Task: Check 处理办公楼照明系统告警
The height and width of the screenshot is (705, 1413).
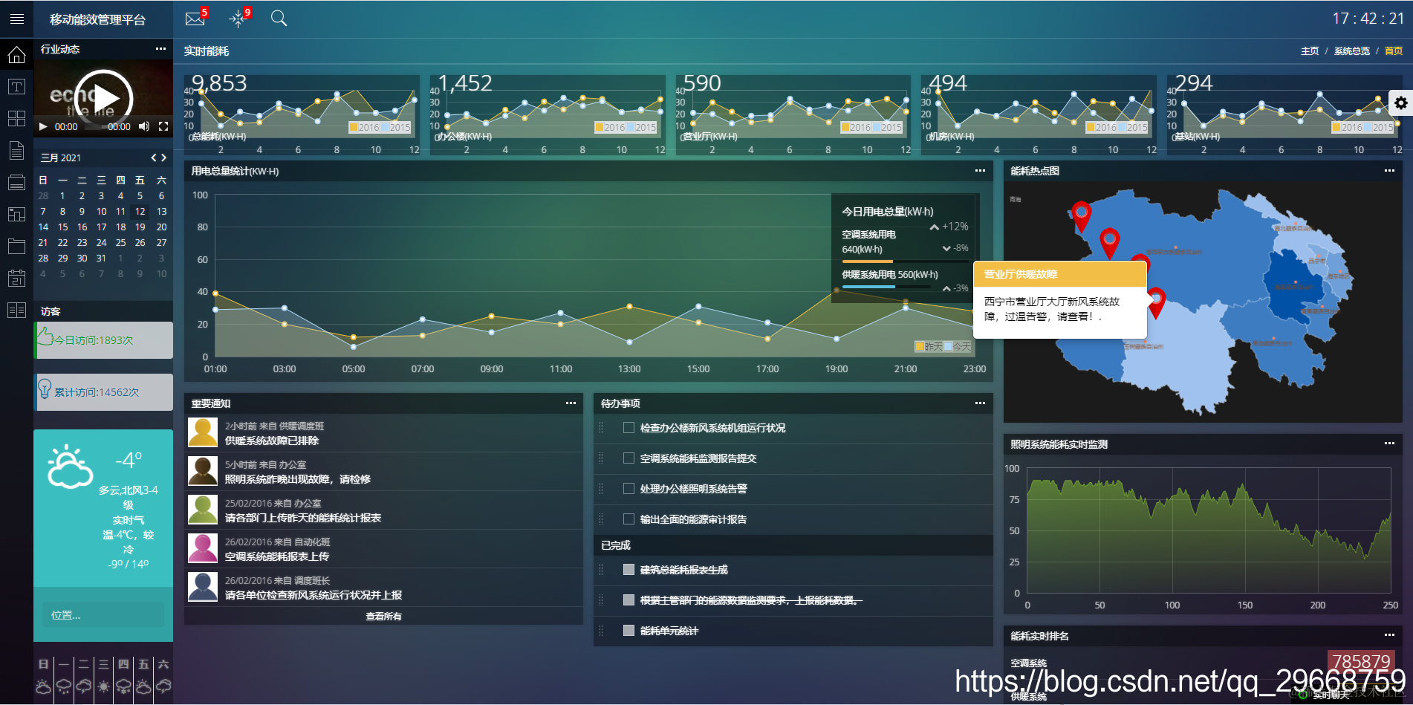Action: tap(628, 489)
